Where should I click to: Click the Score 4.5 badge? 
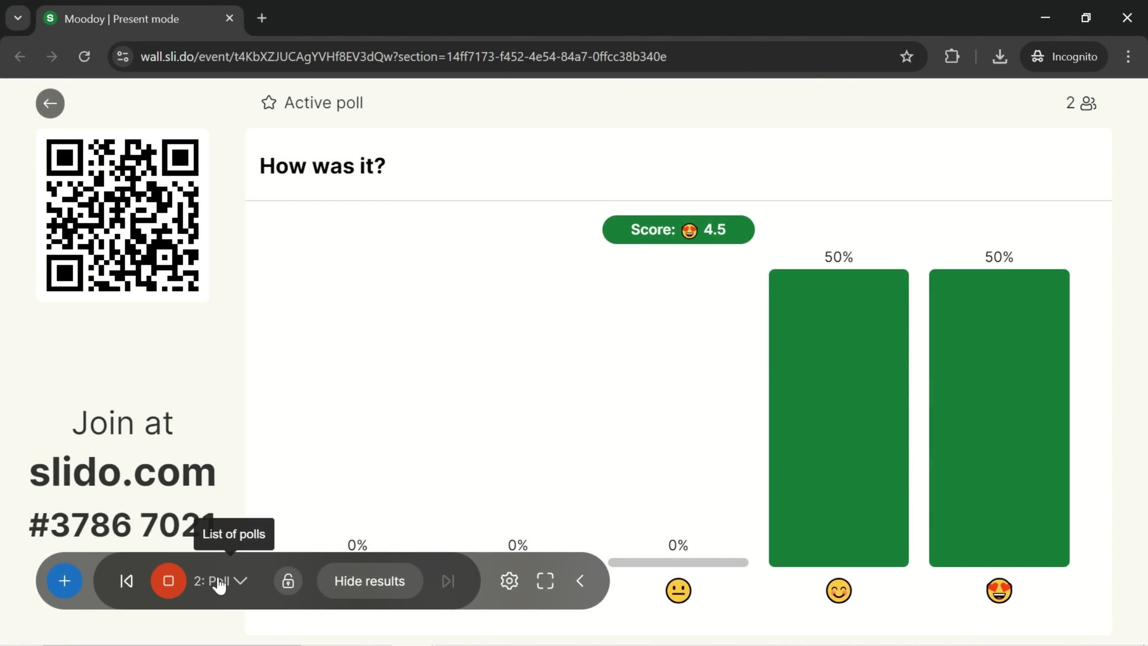point(678,230)
